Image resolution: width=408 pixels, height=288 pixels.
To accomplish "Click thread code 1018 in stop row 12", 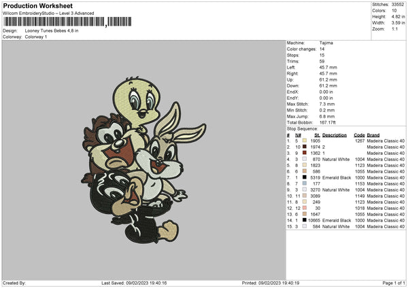I will pos(360,209).
